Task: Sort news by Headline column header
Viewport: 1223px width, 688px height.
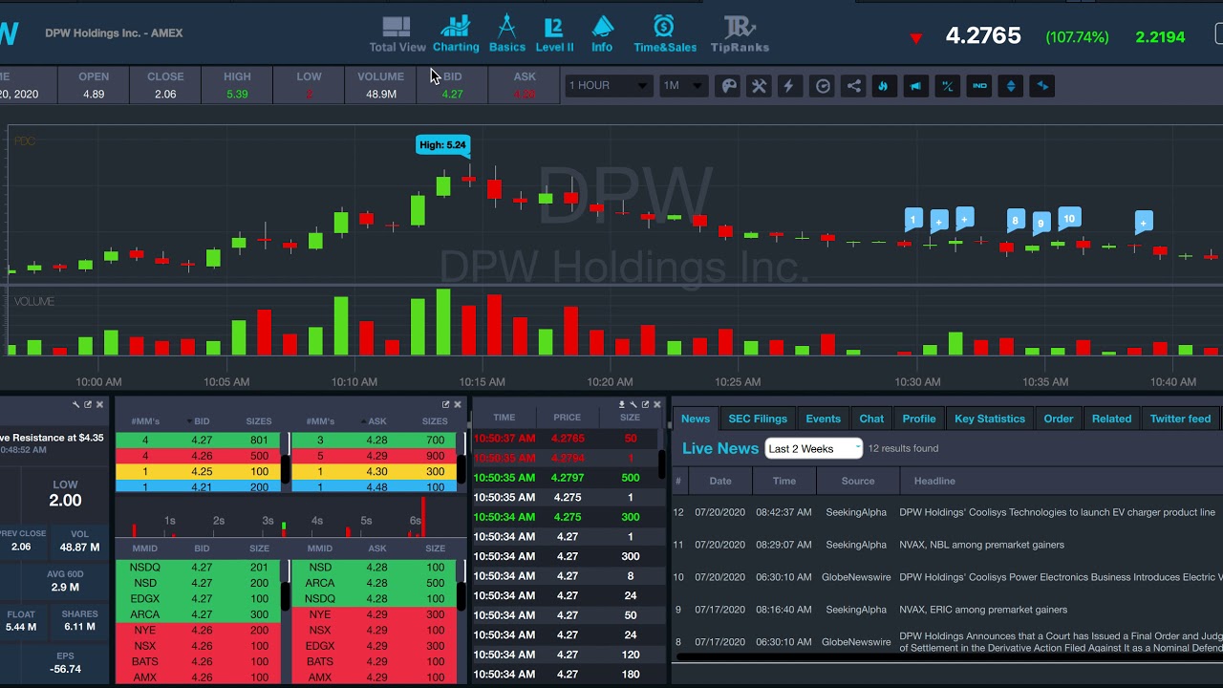Action: pos(934,481)
